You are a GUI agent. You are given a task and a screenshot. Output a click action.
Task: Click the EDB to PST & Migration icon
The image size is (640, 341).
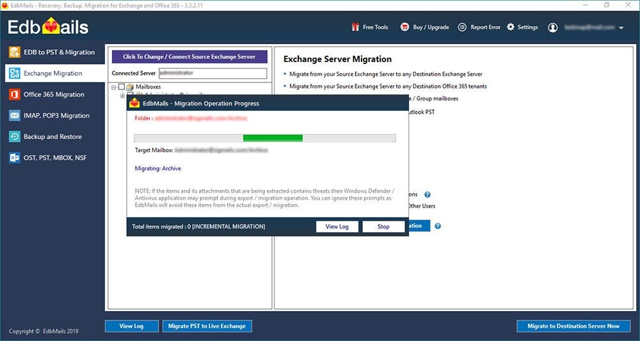[15, 52]
